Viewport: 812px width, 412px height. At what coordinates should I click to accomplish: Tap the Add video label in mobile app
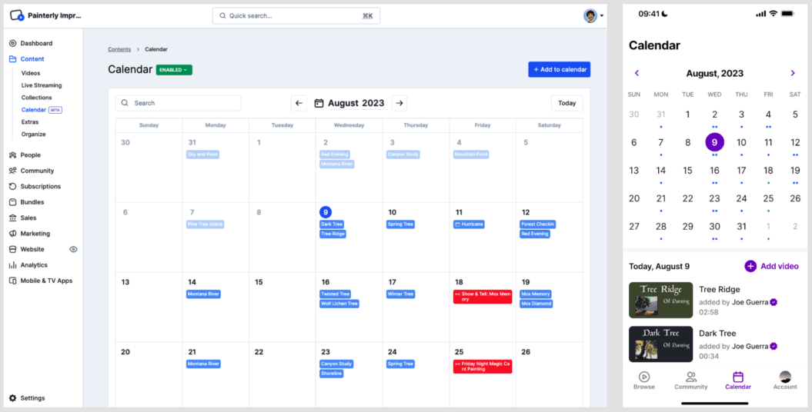point(780,266)
